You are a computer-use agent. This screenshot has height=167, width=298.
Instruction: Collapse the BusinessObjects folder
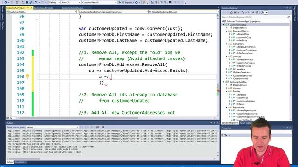pos(227,31)
